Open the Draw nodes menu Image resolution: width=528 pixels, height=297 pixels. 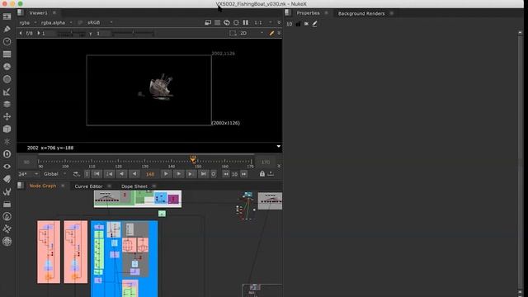coord(7,29)
